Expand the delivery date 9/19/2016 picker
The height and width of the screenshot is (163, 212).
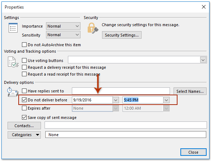click(x=116, y=100)
